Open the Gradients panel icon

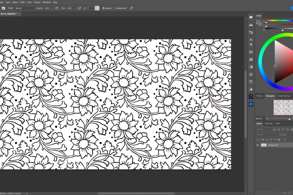click(251, 67)
